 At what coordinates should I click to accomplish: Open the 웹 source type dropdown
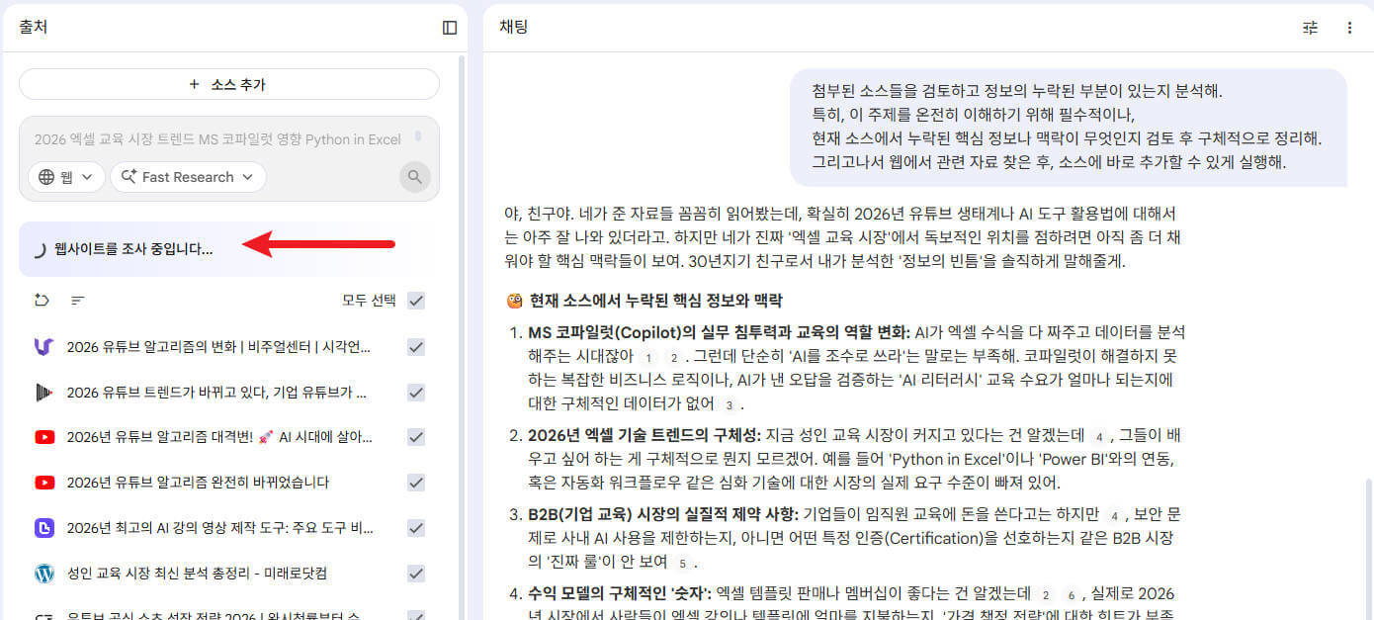(66, 177)
